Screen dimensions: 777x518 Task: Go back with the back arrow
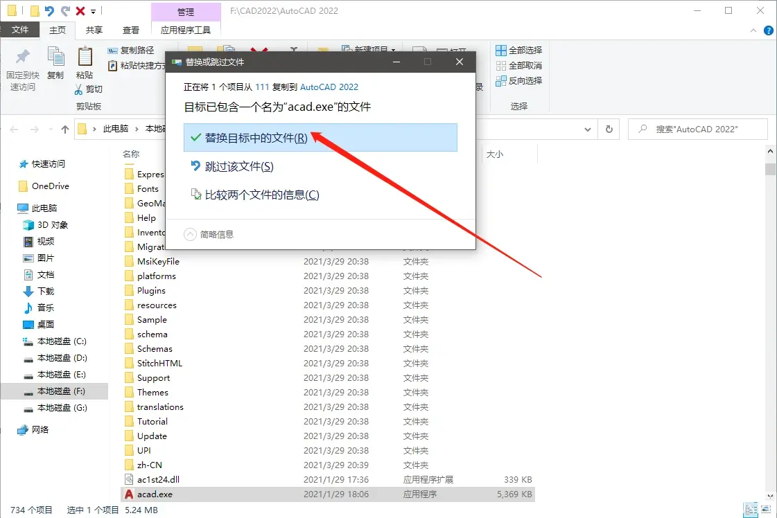pos(14,129)
